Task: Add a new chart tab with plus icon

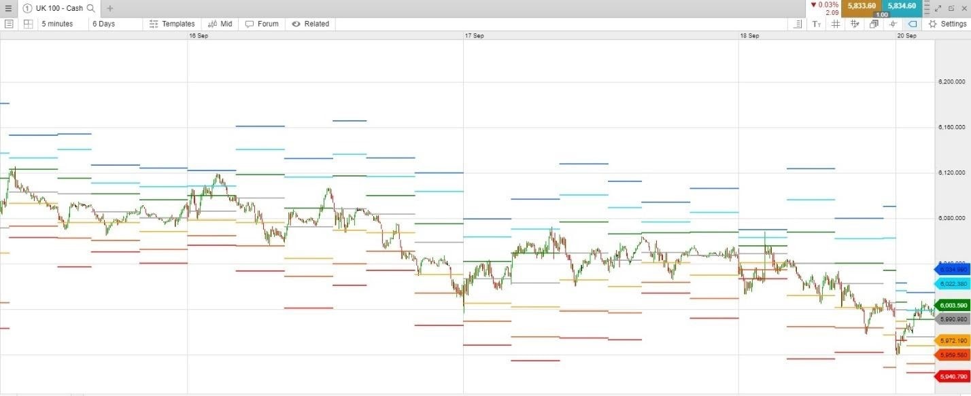Action: click(110, 8)
